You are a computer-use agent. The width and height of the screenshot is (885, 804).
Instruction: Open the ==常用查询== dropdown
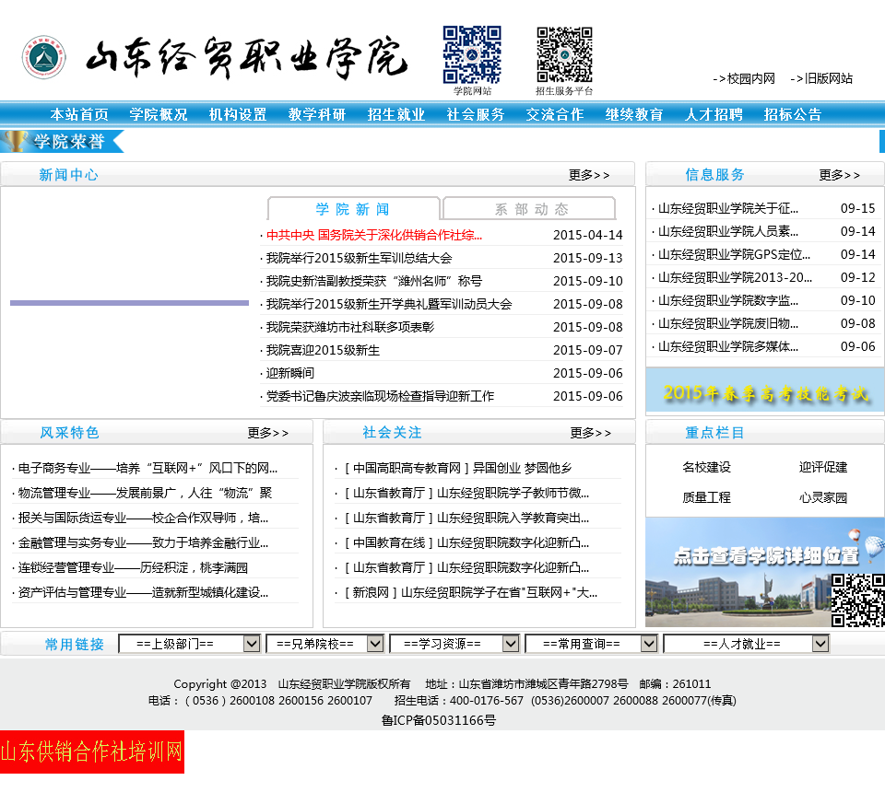(x=592, y=644)
